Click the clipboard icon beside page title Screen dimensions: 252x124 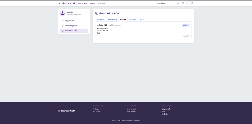[x=97, y=13]
